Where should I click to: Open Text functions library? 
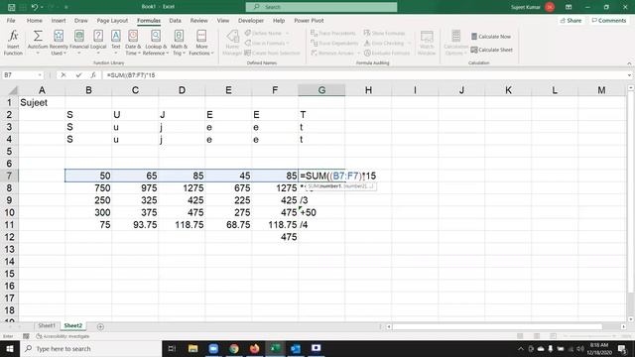pos(116,42)
